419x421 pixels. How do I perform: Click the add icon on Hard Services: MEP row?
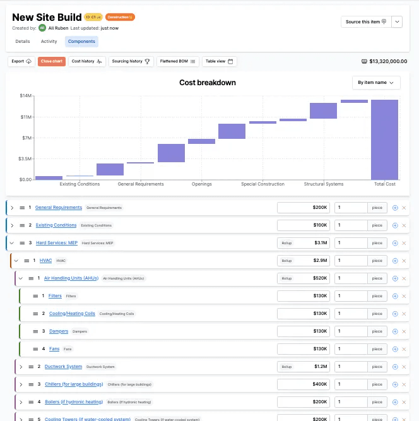click(395, 243)
